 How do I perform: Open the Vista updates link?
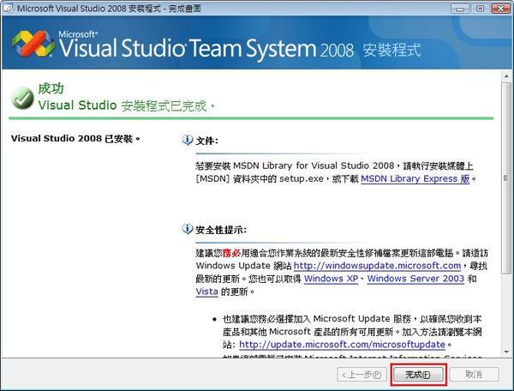(x=206, y=292)
